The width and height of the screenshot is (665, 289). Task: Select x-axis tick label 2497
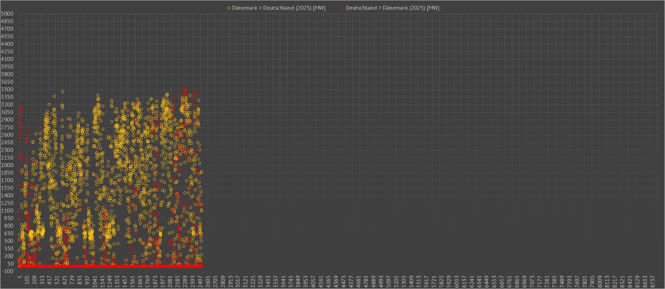[x=200, y=281]
